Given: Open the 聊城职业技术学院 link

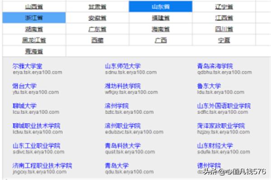Looking at the screenshot, I should coord(36,126).
